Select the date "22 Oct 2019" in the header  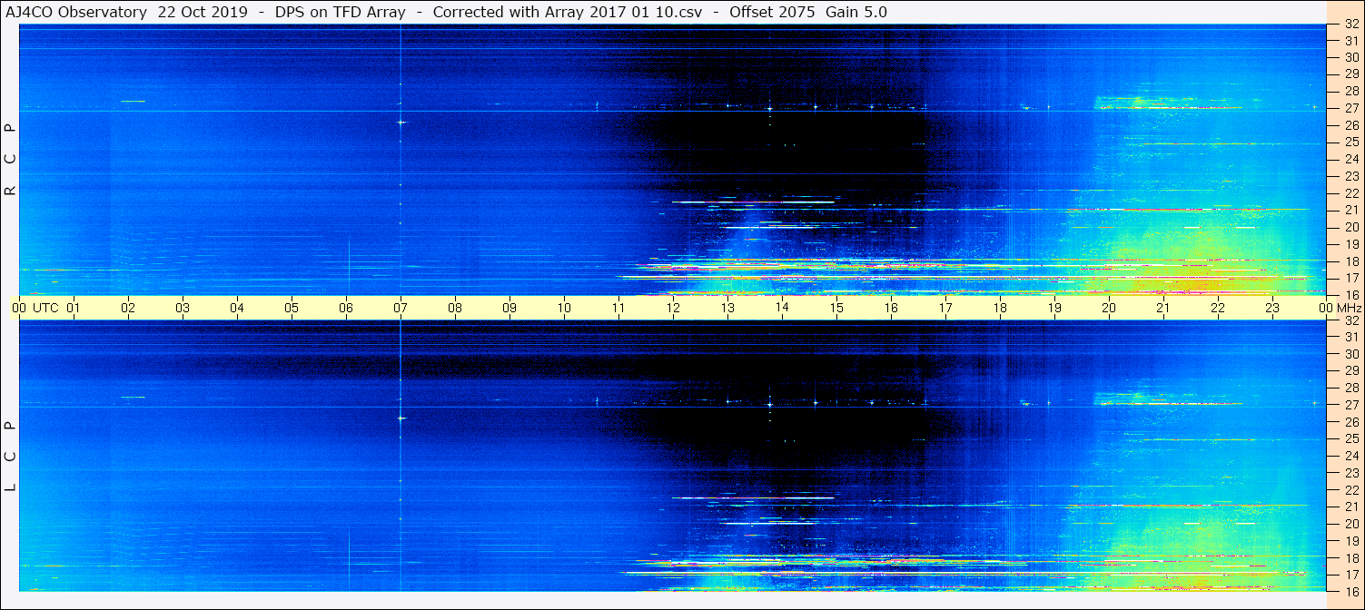coord(203,12)
